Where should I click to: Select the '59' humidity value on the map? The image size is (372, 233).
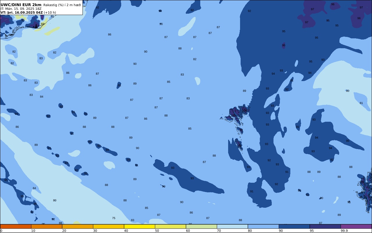tap(42, 24)
